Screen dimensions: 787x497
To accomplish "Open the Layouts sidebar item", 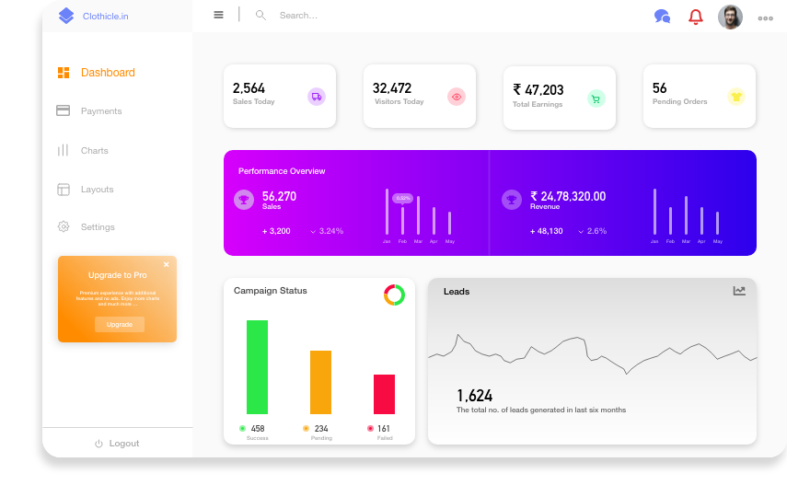I will 97,190.
